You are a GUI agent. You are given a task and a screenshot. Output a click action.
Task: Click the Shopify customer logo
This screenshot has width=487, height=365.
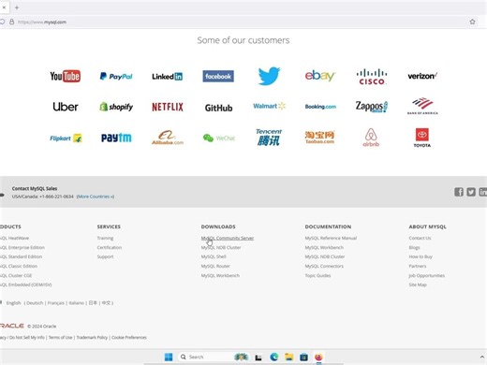click(116, 107)
